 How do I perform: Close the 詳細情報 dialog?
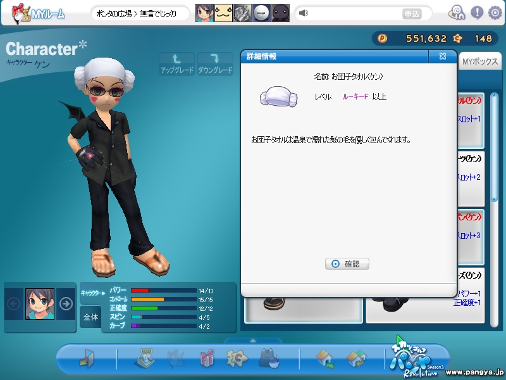pos(442,56)
